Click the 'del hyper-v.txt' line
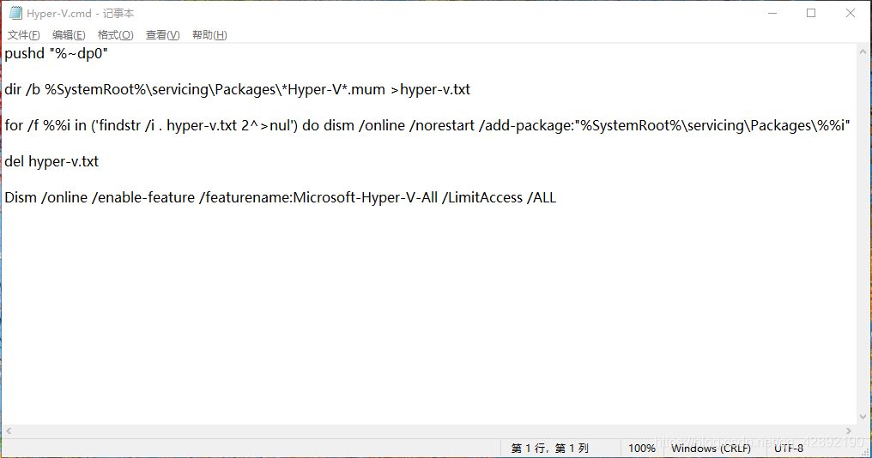The width and height of the screenshot is (872, 458). [51, 162]
